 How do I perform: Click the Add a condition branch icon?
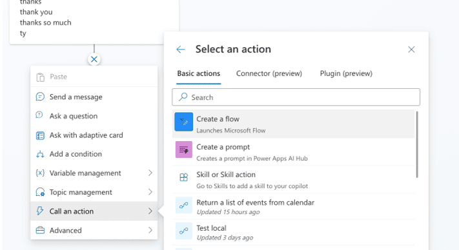40,154
